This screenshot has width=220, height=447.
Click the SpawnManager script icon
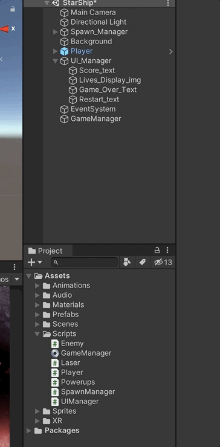click(x=55, y=392)
